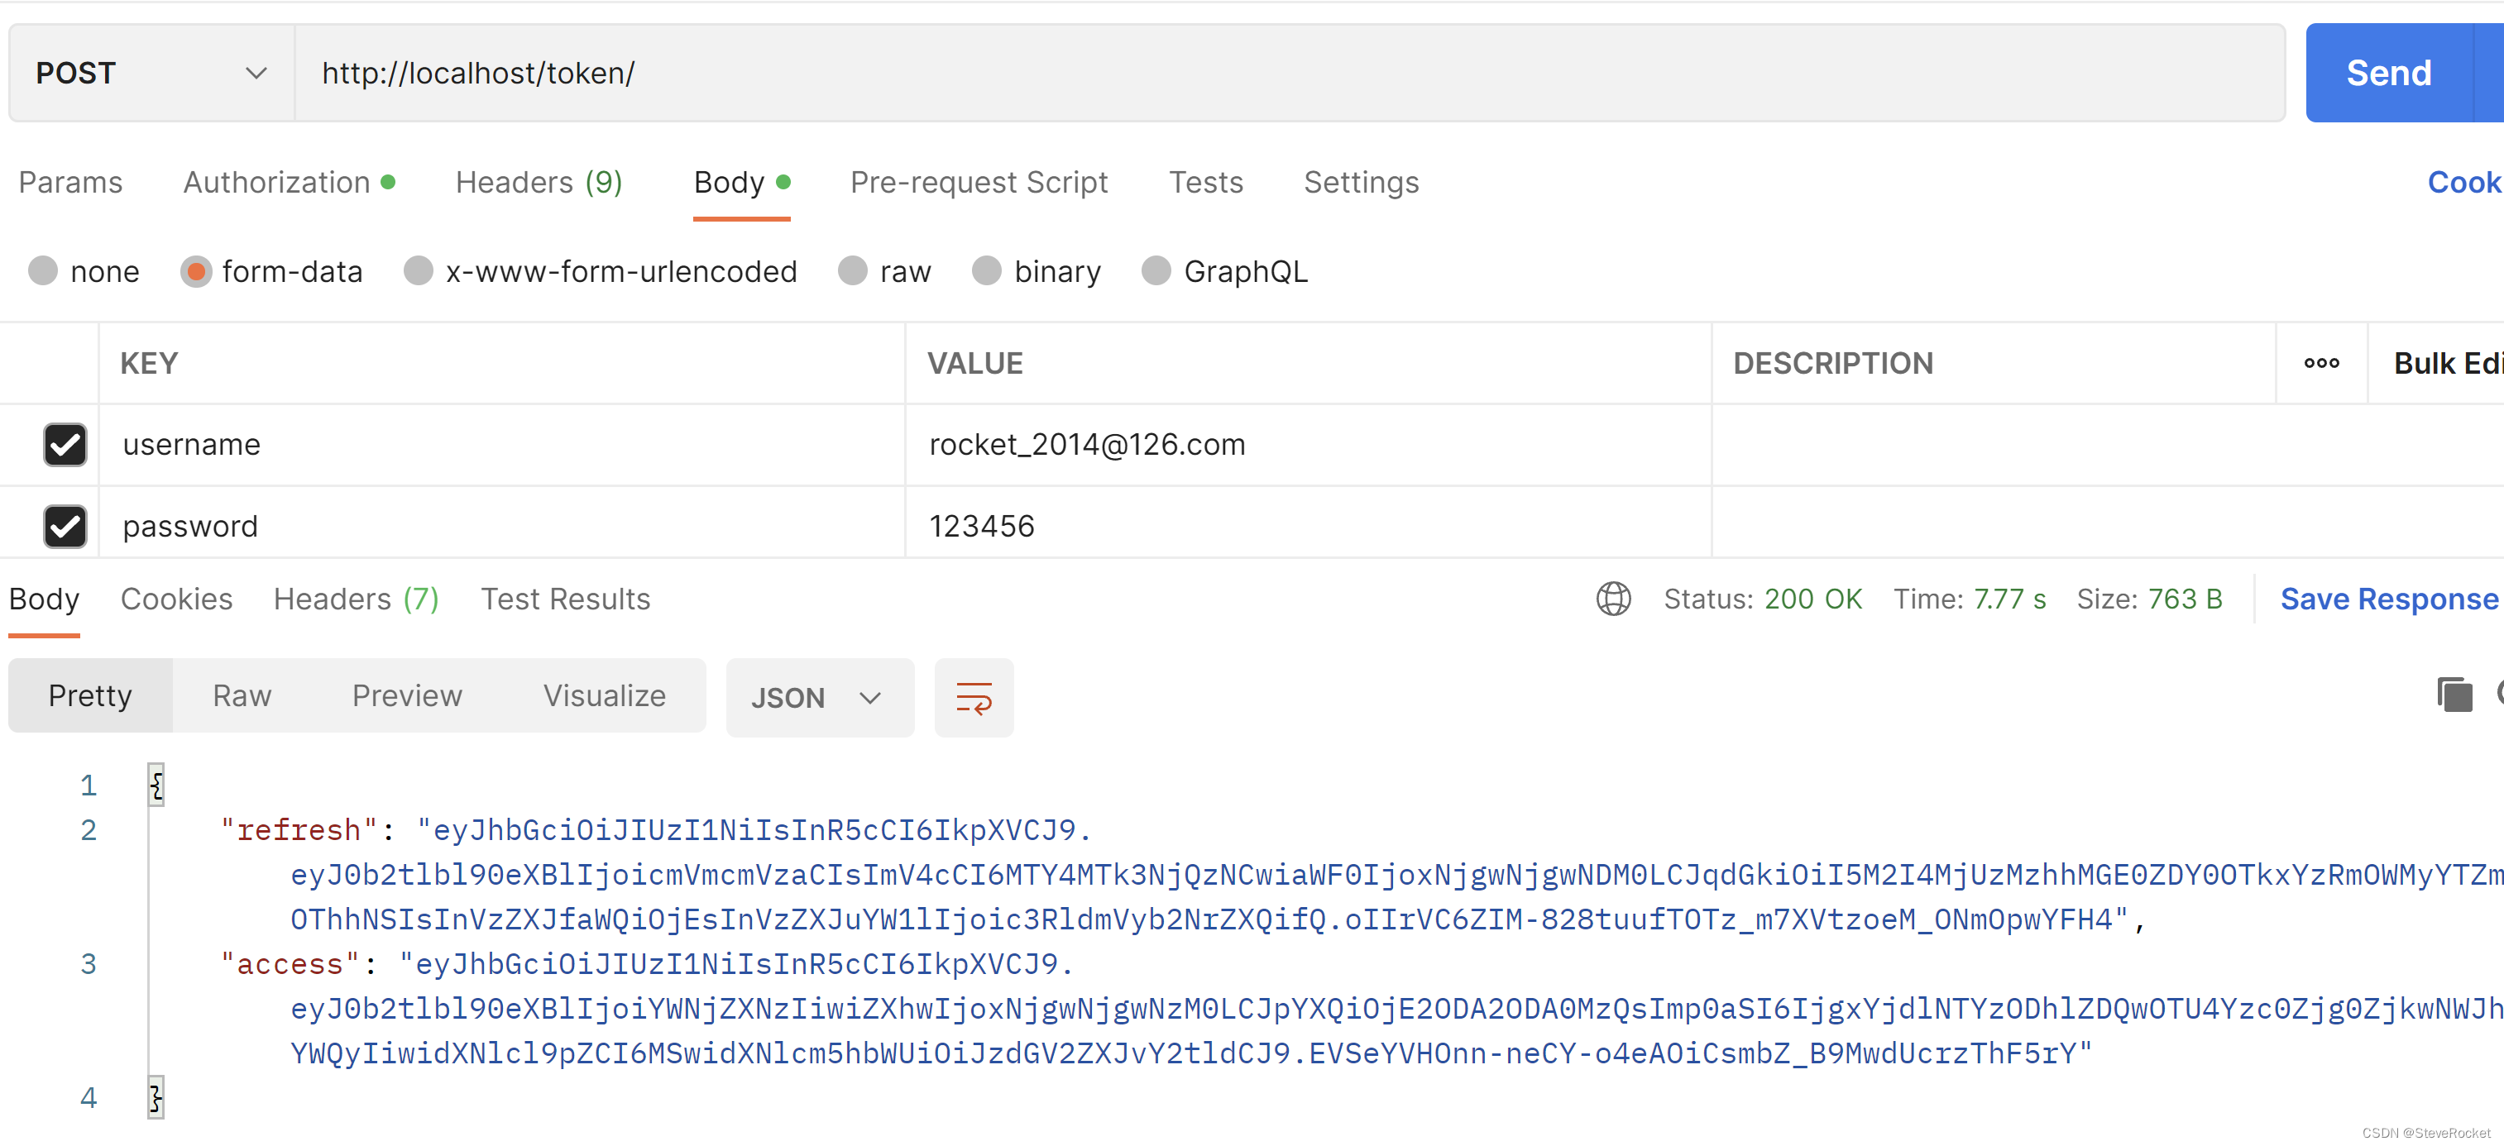Screen dimensions: 2504x1146
Task: Open the response search icon
Action: 2498,695
